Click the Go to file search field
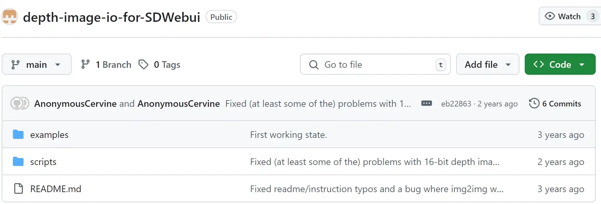This screenshot has width=601, height=204. click(x=375, y=64)
